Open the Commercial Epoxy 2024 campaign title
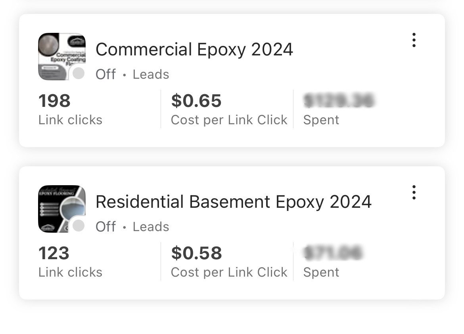This screenshot has height=334, width=464. coord(194,49)
